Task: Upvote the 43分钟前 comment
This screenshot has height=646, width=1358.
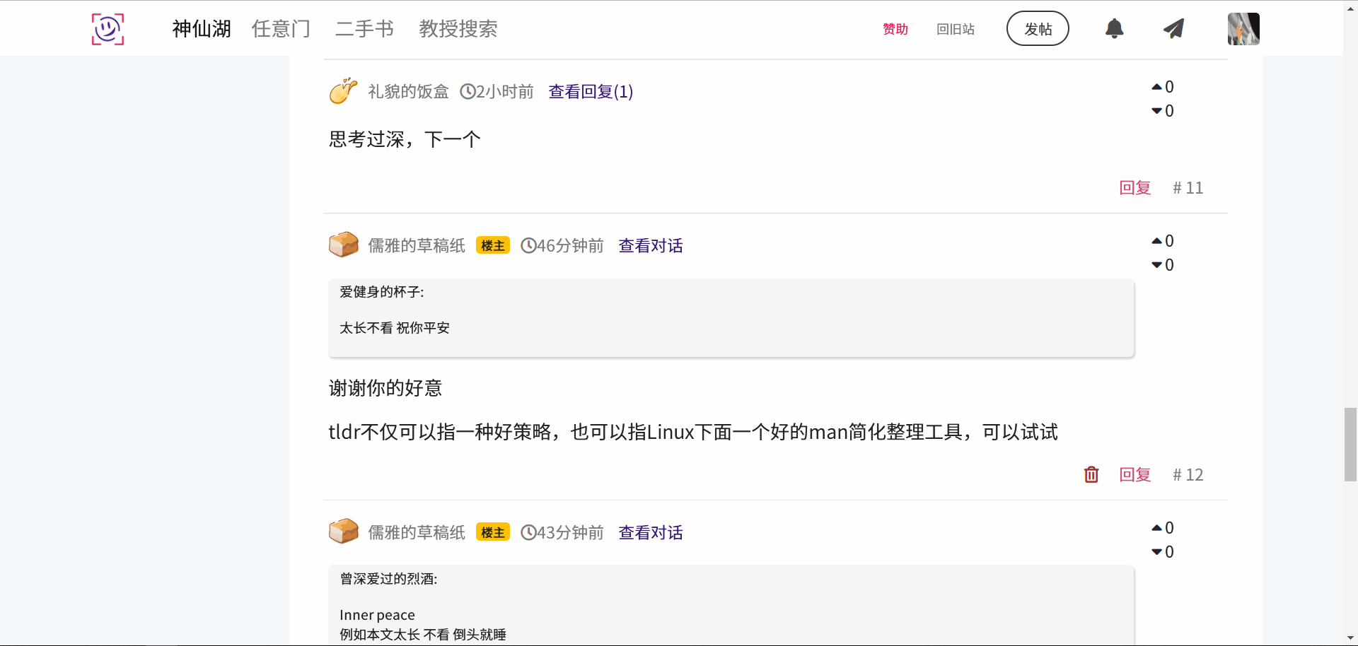Action: pyautogui.click(x=1157, y=528)
